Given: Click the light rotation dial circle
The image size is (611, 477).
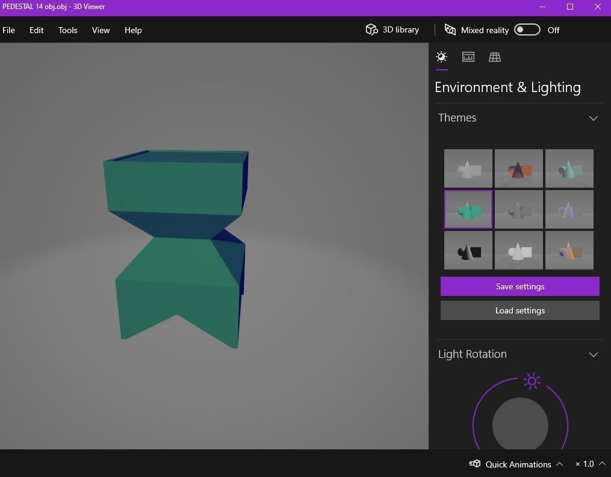Looking at the screenshot, I should click(x=520, y=423).
